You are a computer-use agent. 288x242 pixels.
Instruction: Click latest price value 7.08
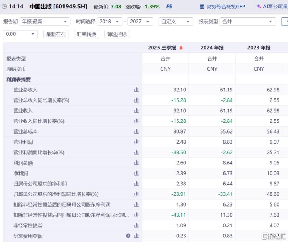pyautogui.click(x=116, y=7)
